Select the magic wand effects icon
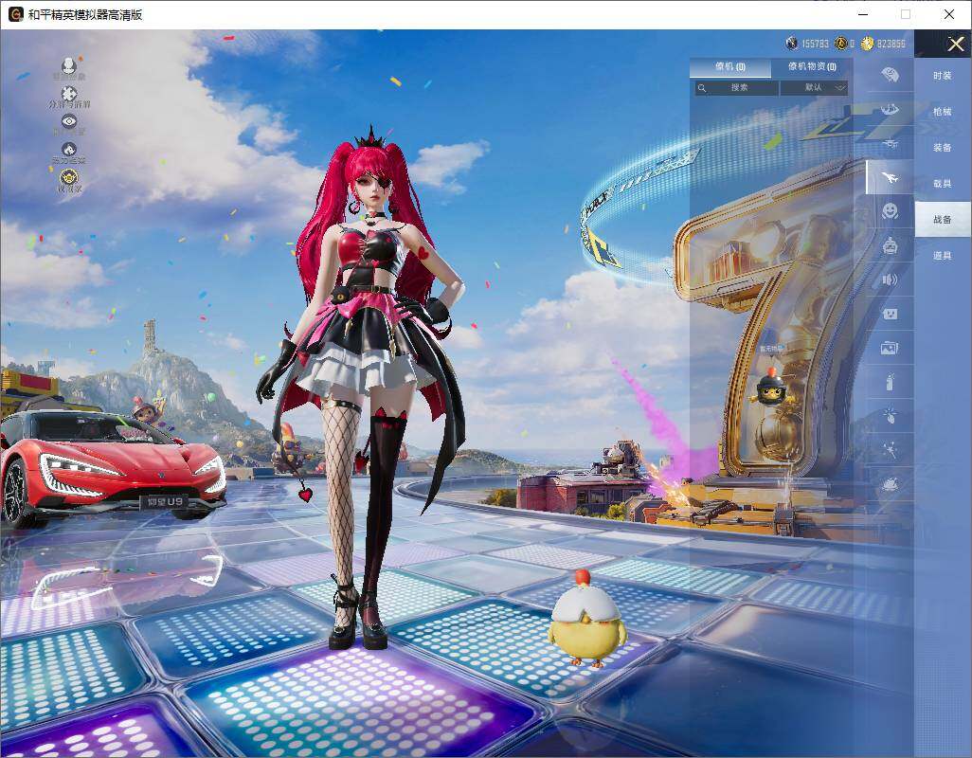The image size is (972, 758). [x=891, y=450]
